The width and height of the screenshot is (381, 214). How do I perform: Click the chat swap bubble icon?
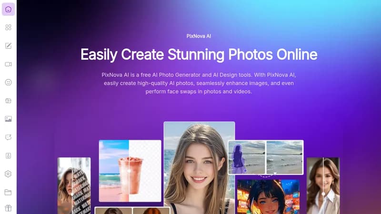pyautogui.click(x=8, y=137)
